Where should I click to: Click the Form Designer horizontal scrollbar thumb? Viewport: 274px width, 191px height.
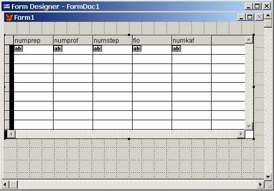click(x=14, y=184)
